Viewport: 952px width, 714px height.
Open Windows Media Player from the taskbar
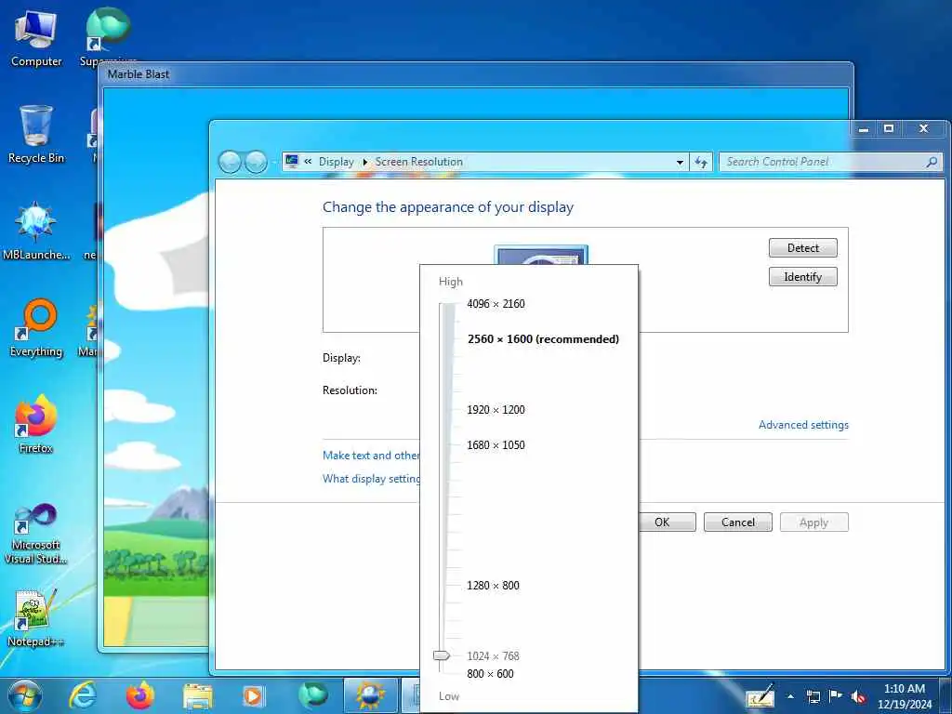click(x=253, y=695)
